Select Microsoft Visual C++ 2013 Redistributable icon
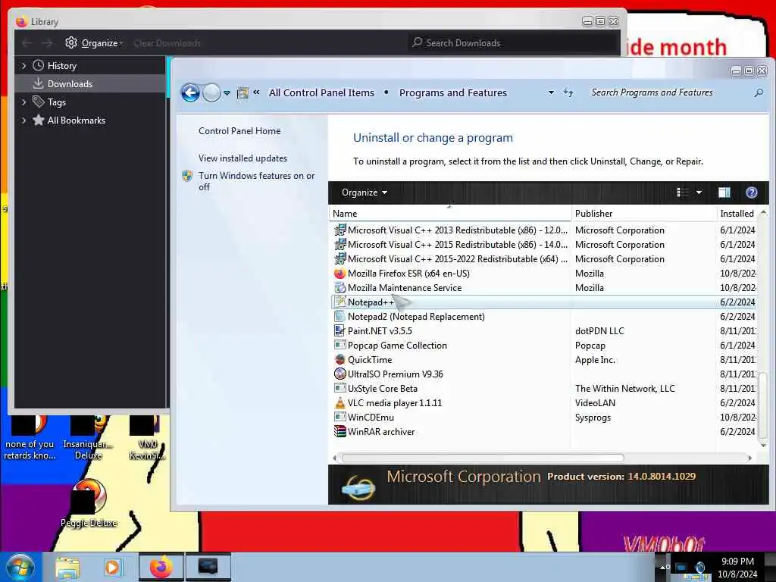This screenshot has width=776, height=582. (x=340, y=230)
